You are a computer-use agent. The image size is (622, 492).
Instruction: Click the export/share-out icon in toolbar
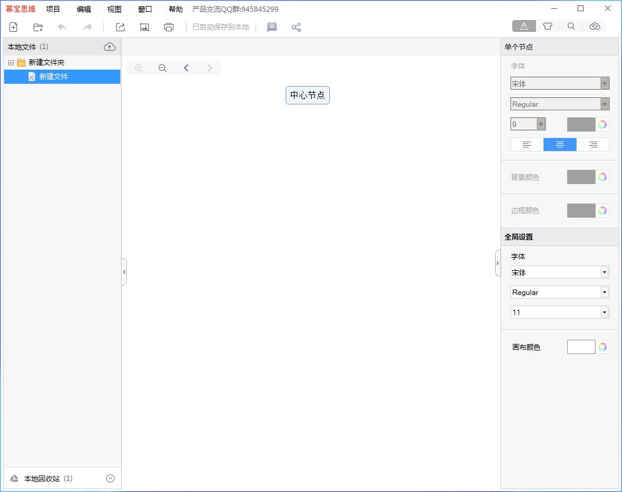click(120, 27)
